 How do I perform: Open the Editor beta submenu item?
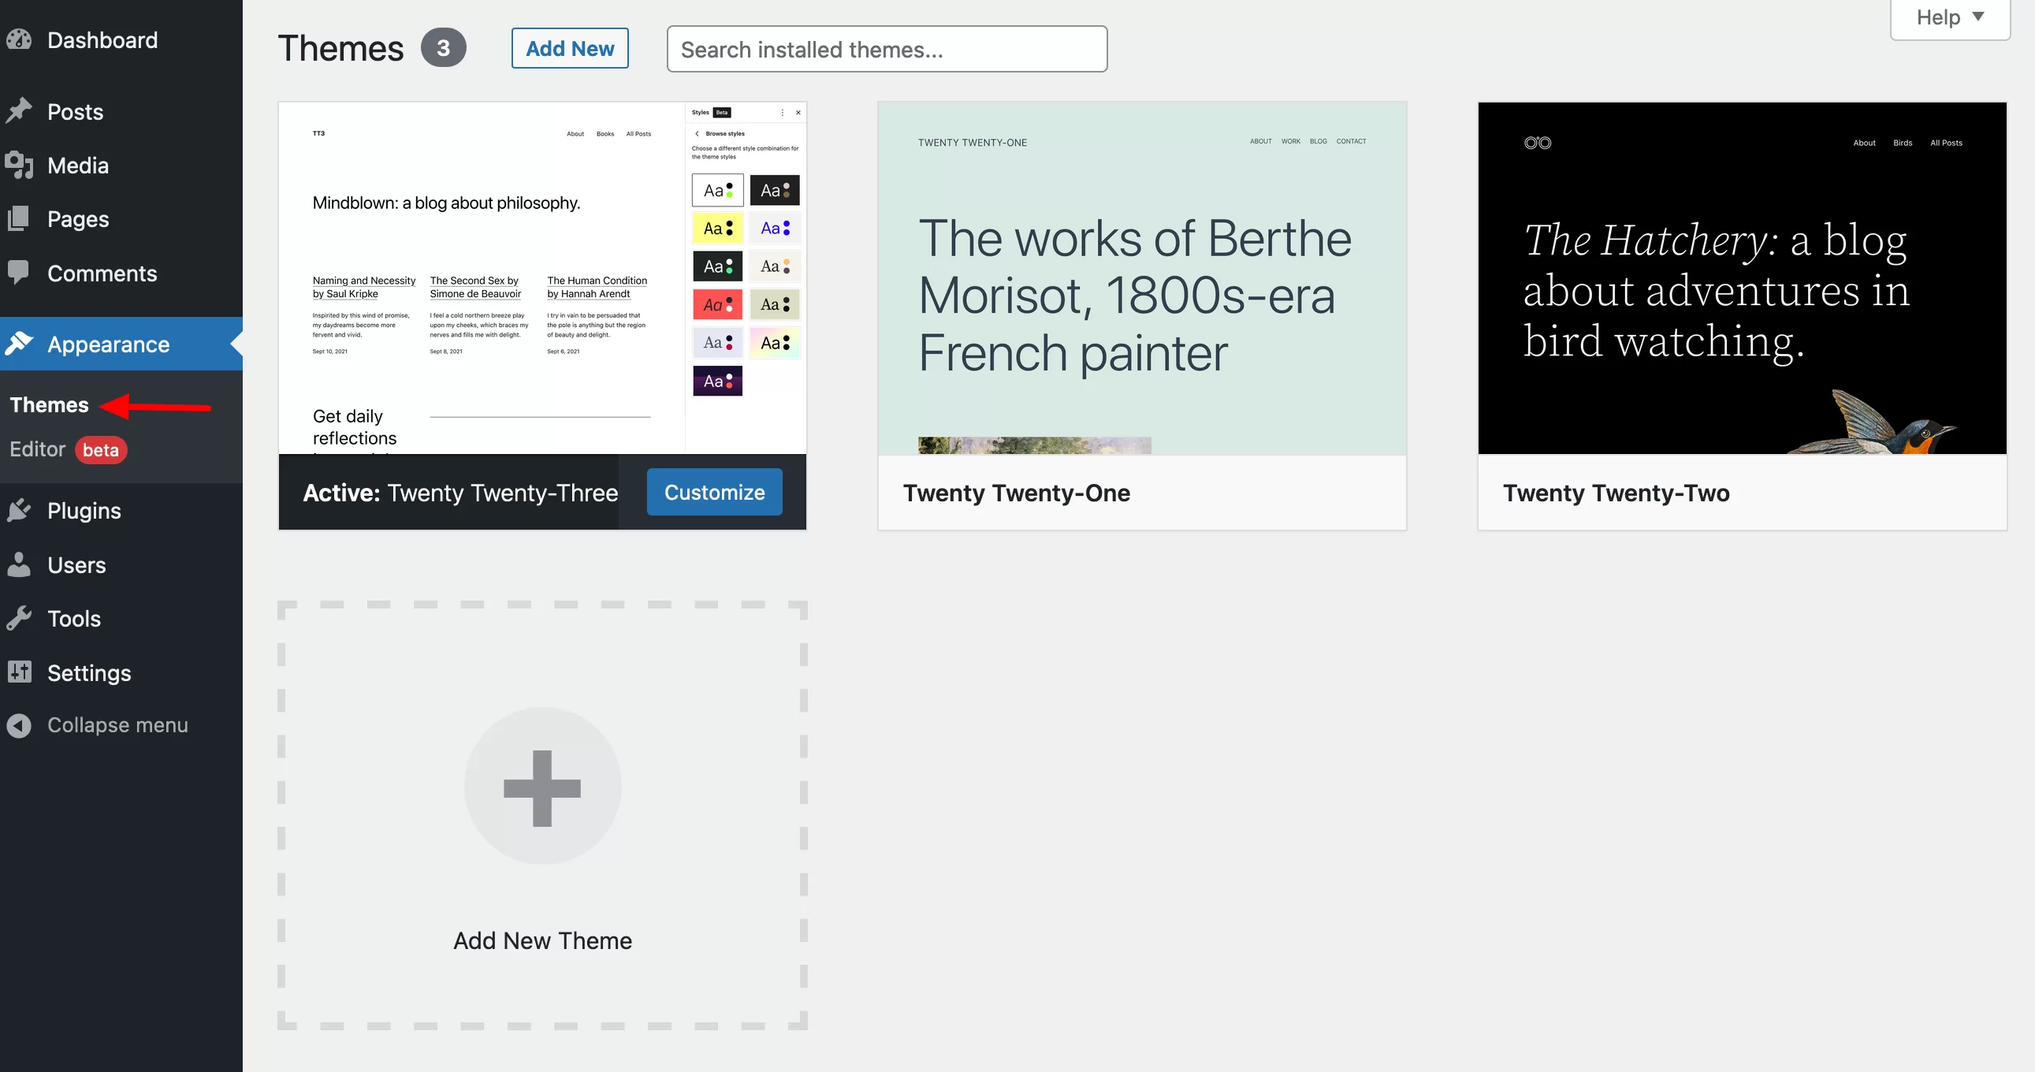click(68, 449)
